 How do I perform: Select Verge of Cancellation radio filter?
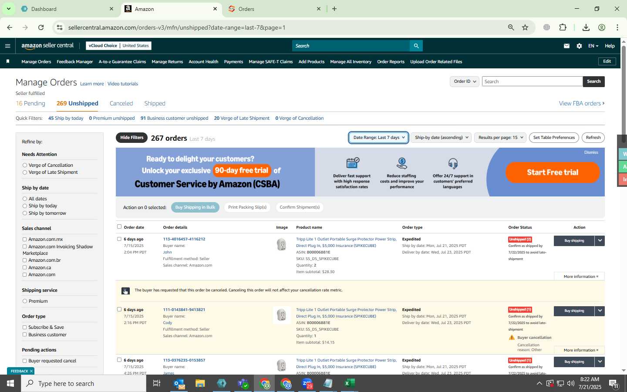click(25, 165)
